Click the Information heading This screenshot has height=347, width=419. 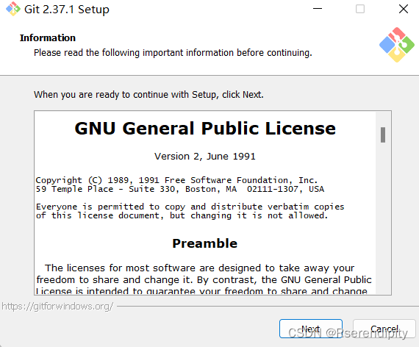48,38
